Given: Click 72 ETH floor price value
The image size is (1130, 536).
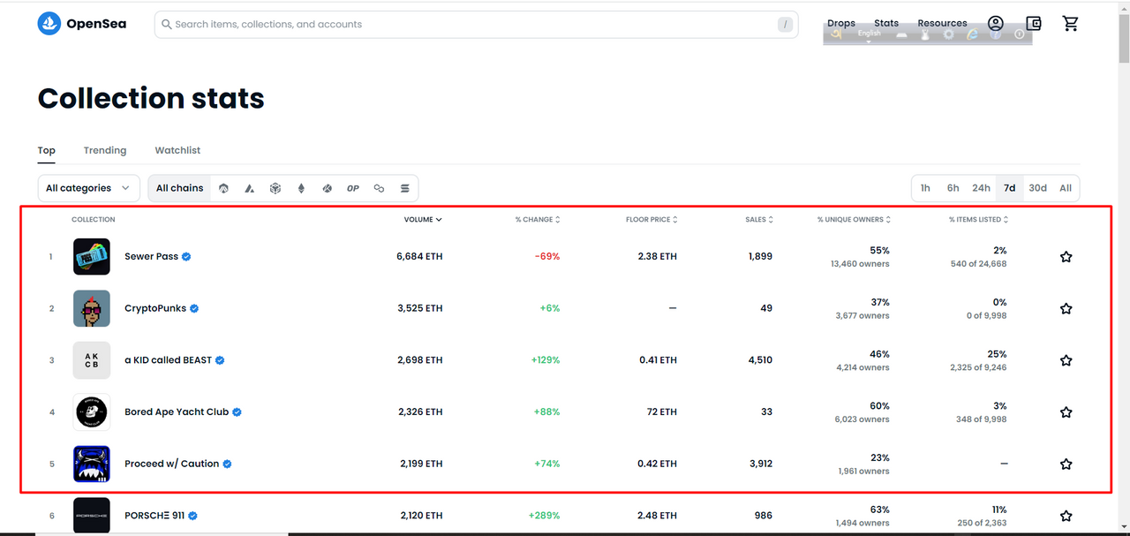Looking at the screenshot, I should click(661, 412).
